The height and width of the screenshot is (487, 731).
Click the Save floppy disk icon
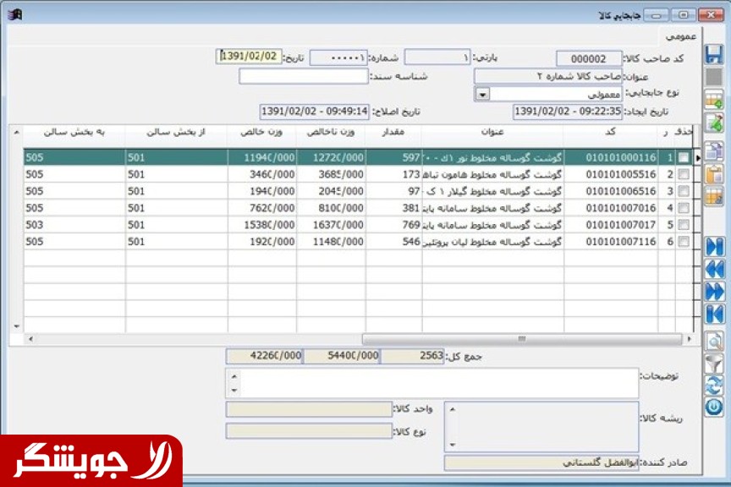[x=713, y=55]
